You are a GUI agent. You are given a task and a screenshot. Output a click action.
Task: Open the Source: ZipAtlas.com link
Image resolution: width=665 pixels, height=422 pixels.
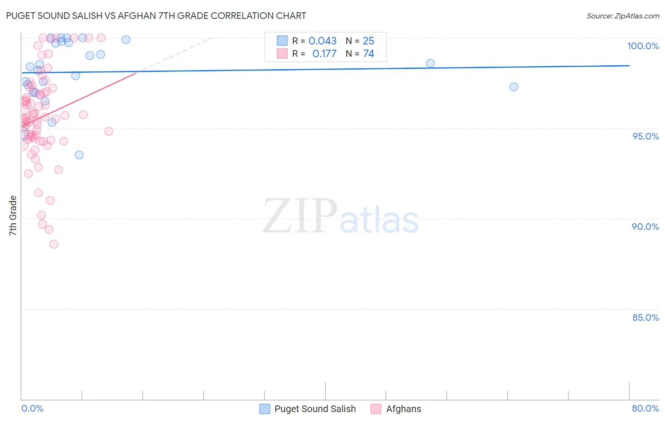623,16
